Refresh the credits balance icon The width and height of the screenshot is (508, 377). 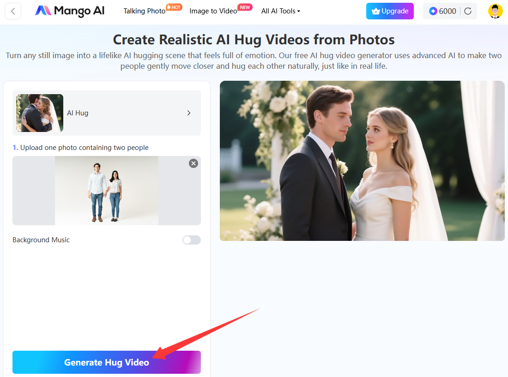pos(468,11)
